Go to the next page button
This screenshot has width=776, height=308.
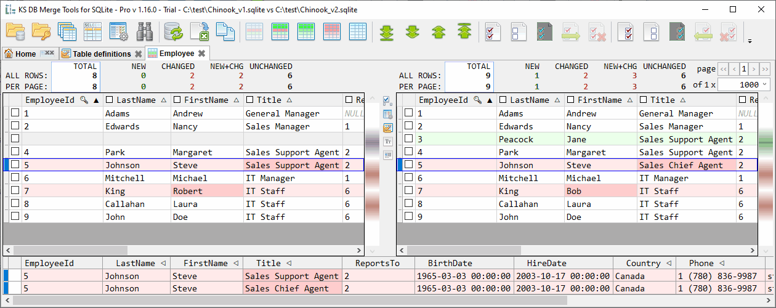(x=754, y=69)
